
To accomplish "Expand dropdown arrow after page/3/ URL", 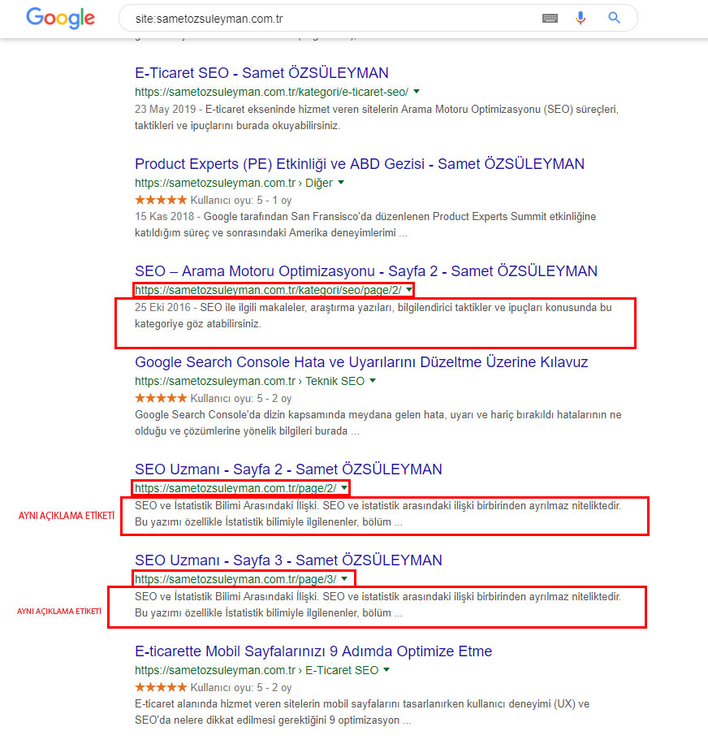I will point(343,579).
